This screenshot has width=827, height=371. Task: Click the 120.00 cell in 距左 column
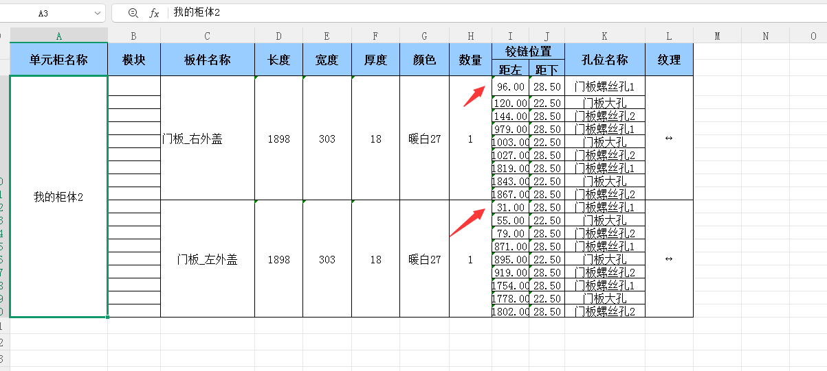(510, 103)
